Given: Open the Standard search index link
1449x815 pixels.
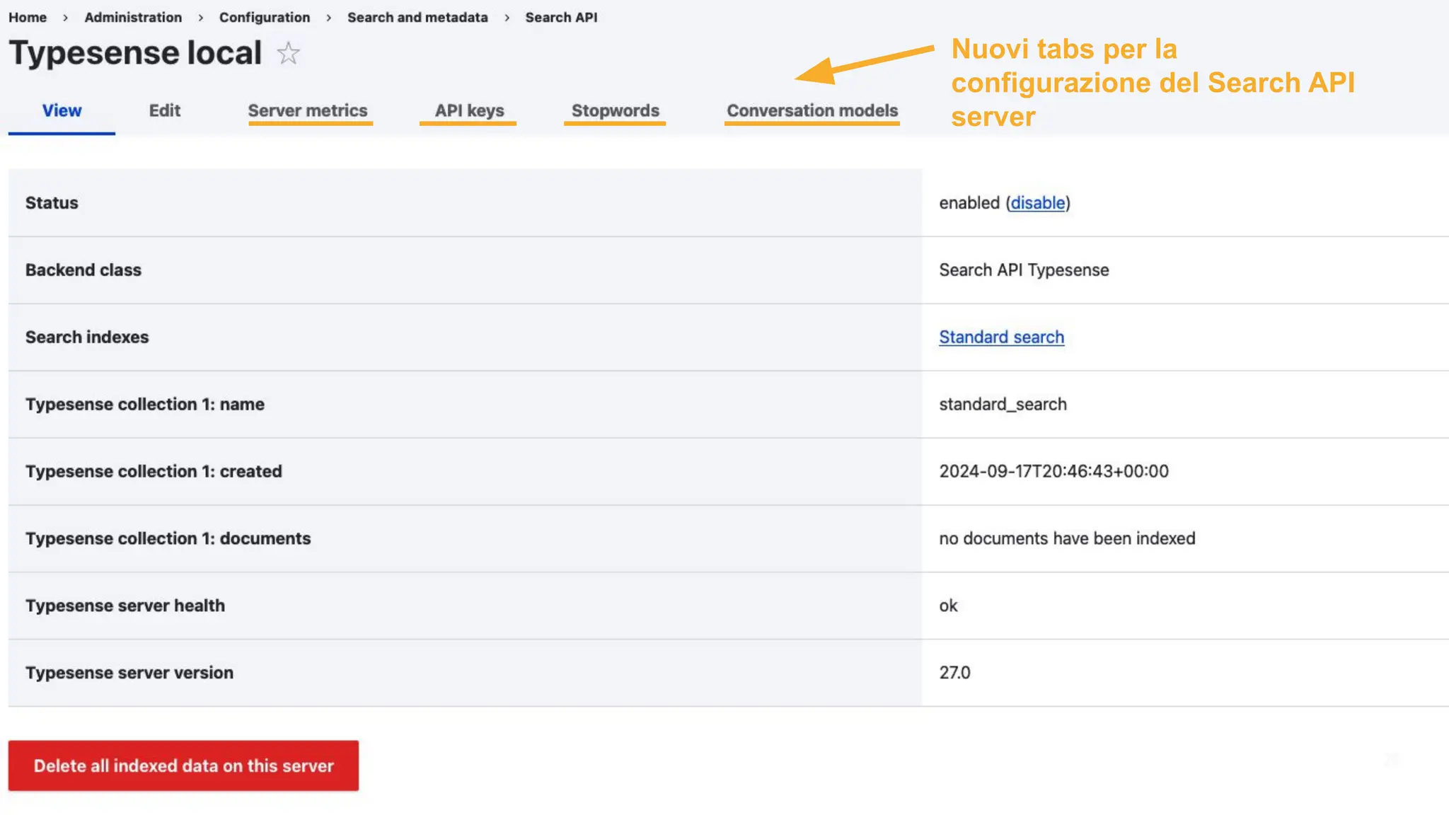Looking at the screenshot, I should click(1001, 337).
